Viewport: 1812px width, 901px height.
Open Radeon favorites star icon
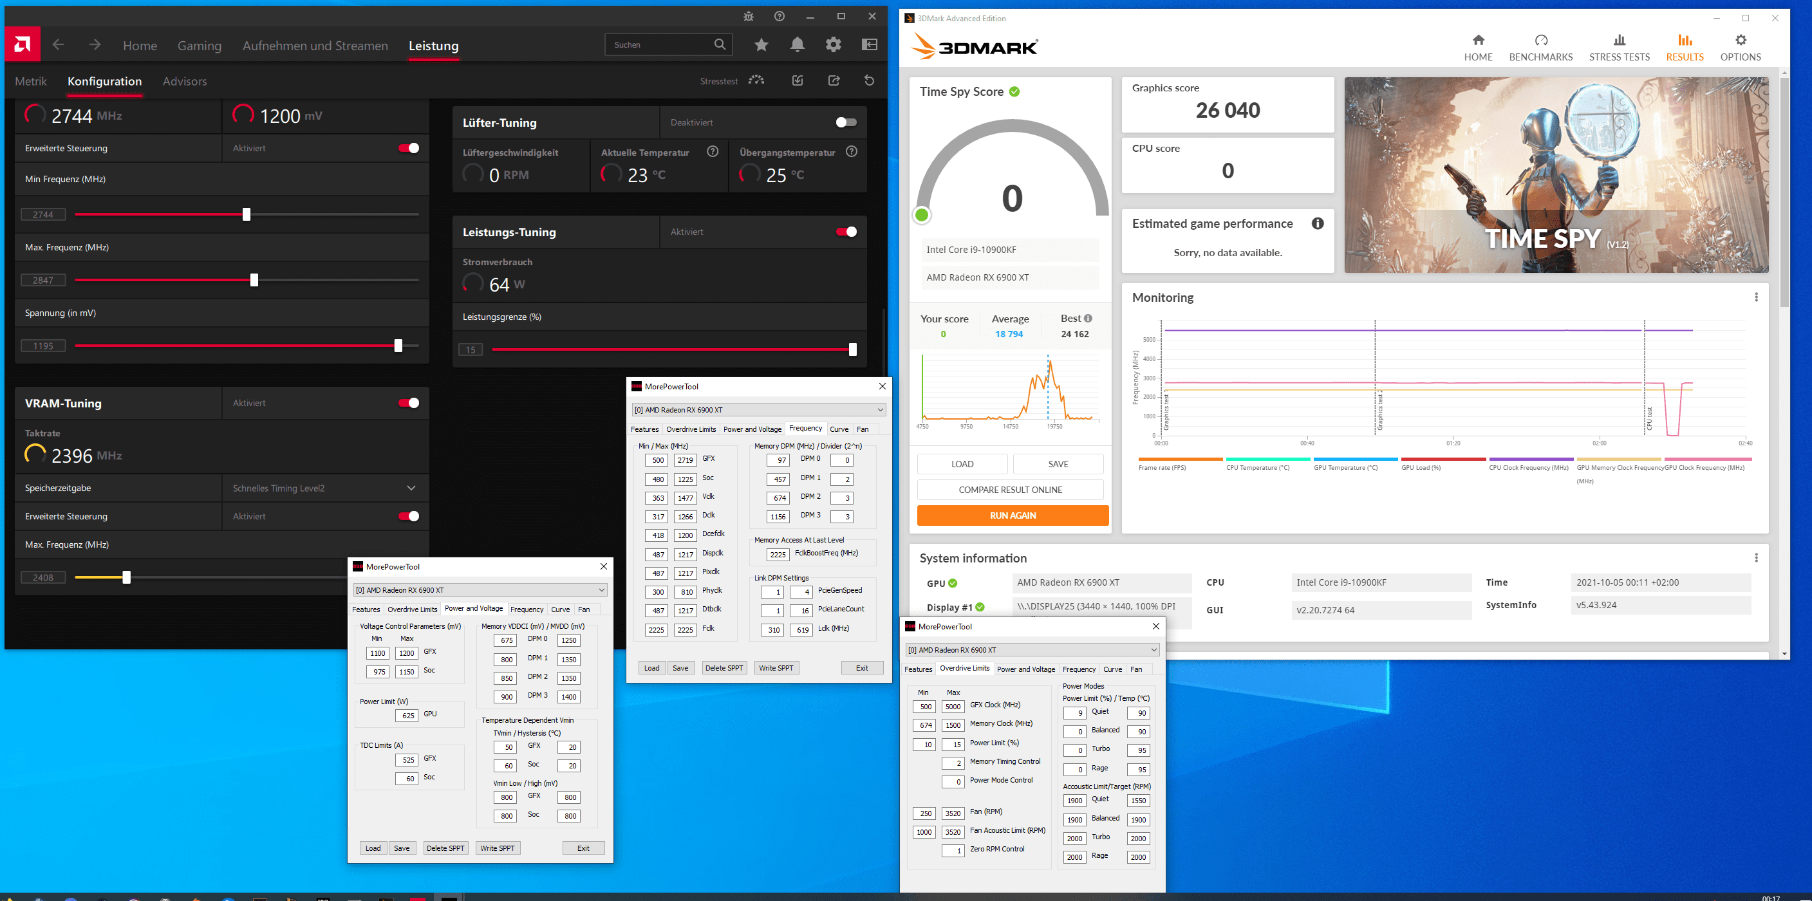click(761, 45)
